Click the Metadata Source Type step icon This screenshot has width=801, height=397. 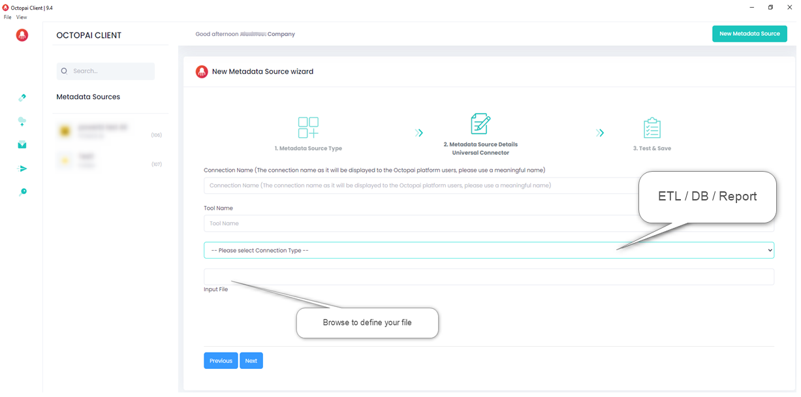pos(308,127)
